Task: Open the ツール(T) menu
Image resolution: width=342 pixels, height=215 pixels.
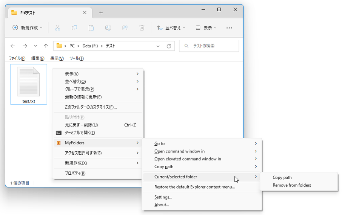Action: pyautogui.click(x=77, y=58)
